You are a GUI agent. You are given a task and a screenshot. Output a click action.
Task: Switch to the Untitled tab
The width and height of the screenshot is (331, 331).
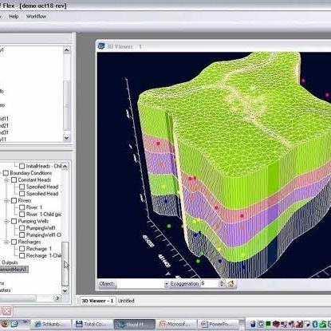coord(126,301)
